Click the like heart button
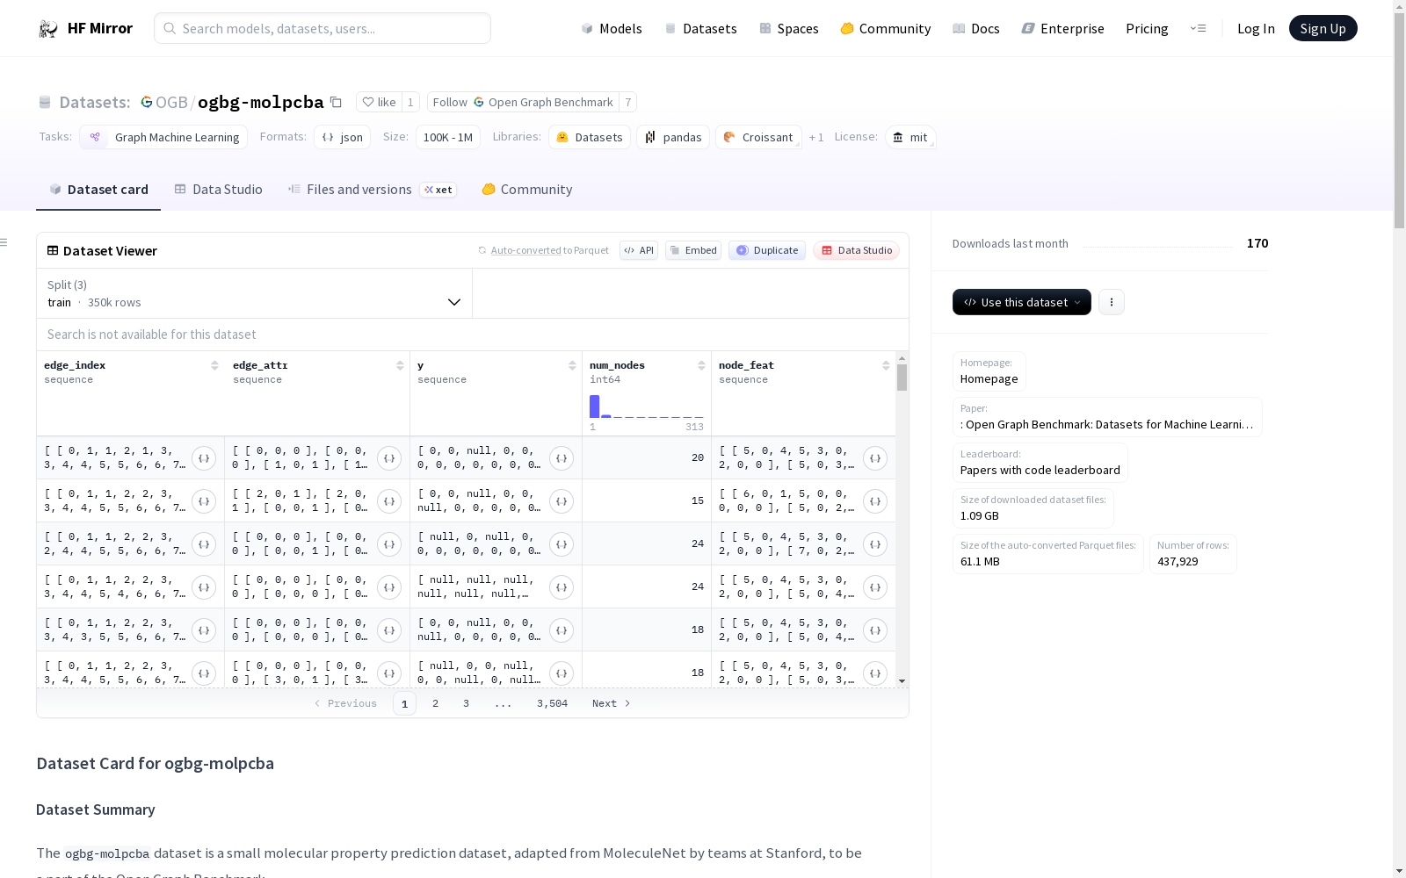 [379, 102]
